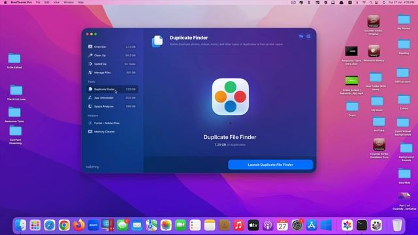This screenshot has height=235, width=418.
Task: Open Notes from the Dock
Action: [x=210, y=225]
